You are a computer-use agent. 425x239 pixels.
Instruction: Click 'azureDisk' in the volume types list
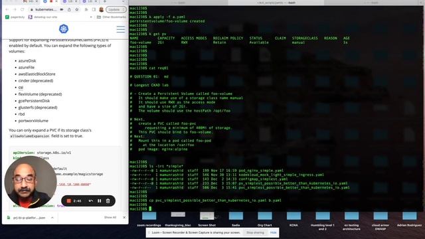tap(27, 60)
